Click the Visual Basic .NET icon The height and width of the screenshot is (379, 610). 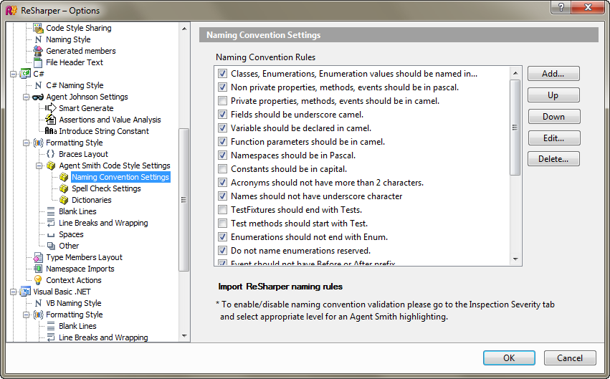26,292
